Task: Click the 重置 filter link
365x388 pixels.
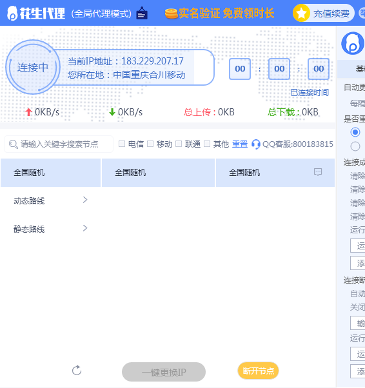Action: [x=240, y=144]
